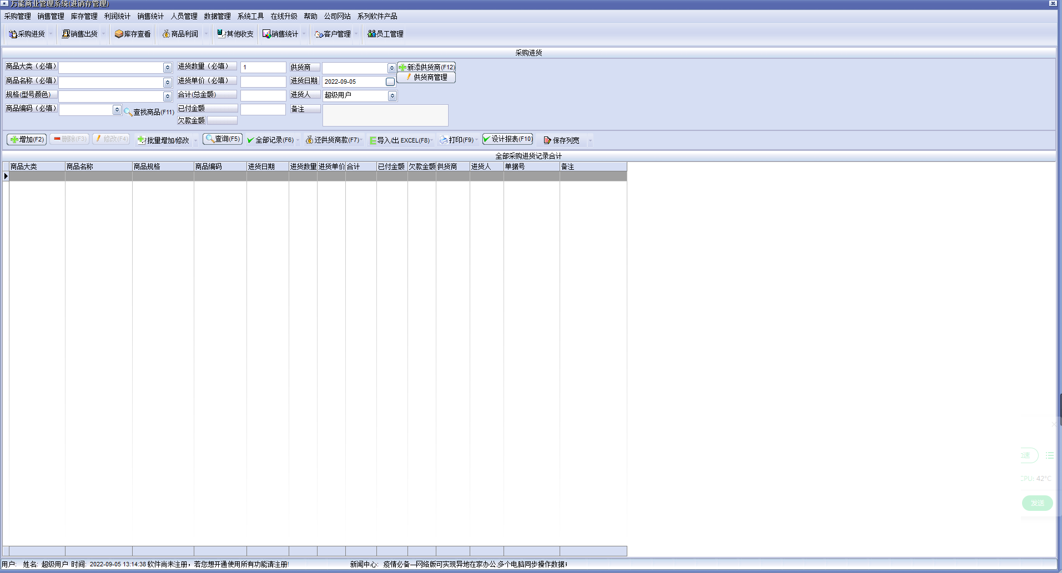Image resolution: width=1062 pixels, height=573 pixels.
Task: Click the 其他收支 toolbar icon
Action: [x=221, y=34]
